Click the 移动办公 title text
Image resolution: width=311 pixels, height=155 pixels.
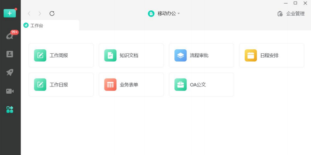point(167,14)
